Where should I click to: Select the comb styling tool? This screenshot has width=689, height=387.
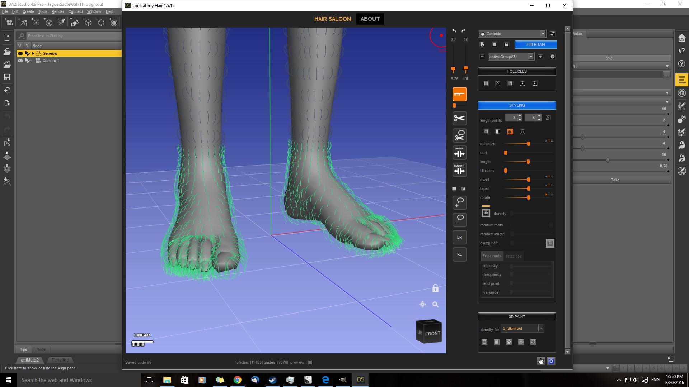click(459, 94)
